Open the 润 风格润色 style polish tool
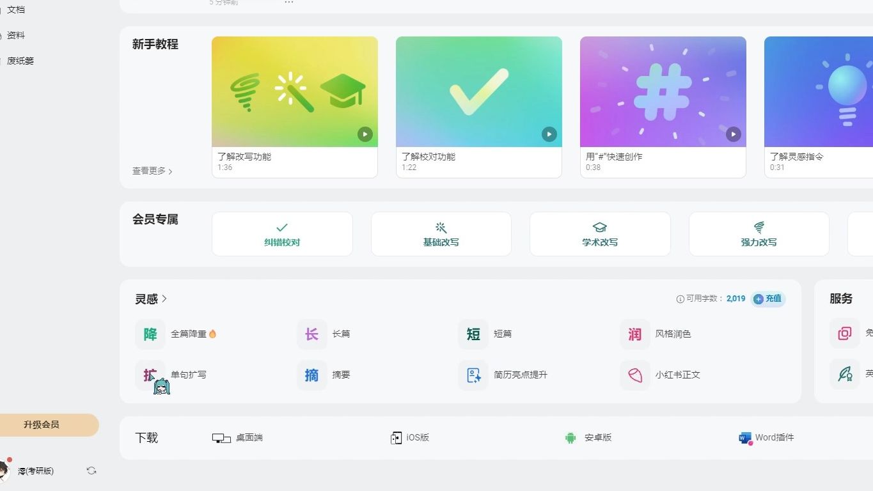The height and width of the screenshot is (491, 873). 634,334
